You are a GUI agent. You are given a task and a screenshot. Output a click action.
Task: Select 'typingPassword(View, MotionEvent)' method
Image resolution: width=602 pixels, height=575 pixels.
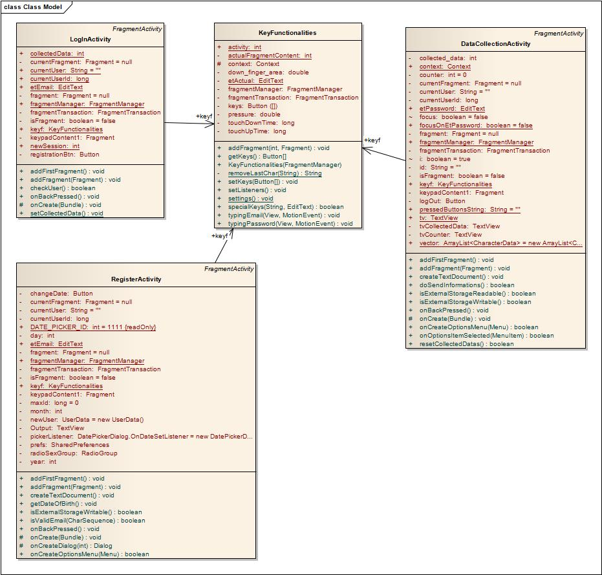[290, 224]
